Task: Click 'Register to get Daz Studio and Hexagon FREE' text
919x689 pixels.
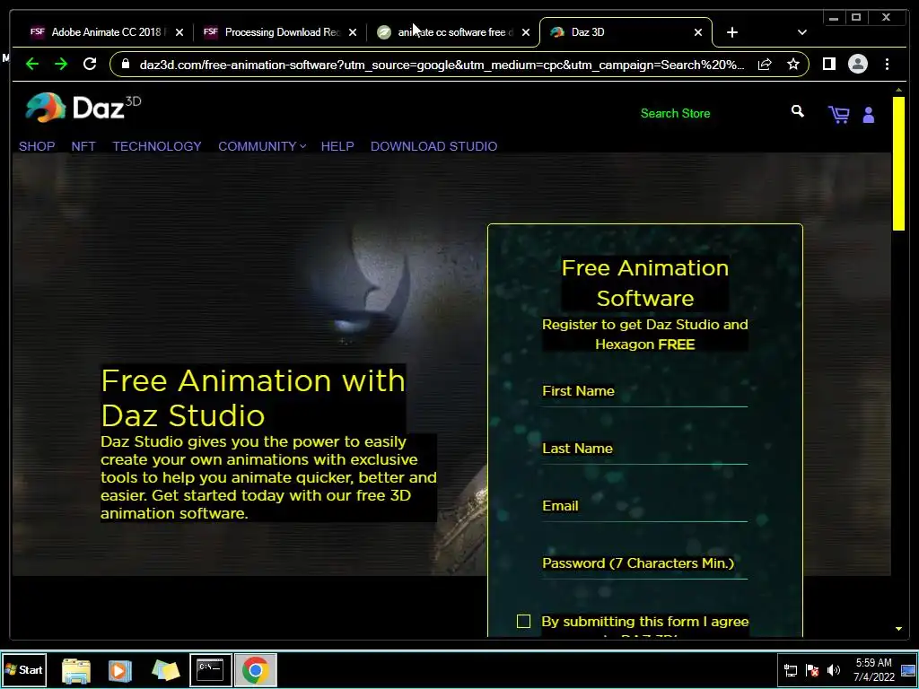Action: [x=644, y=334]
